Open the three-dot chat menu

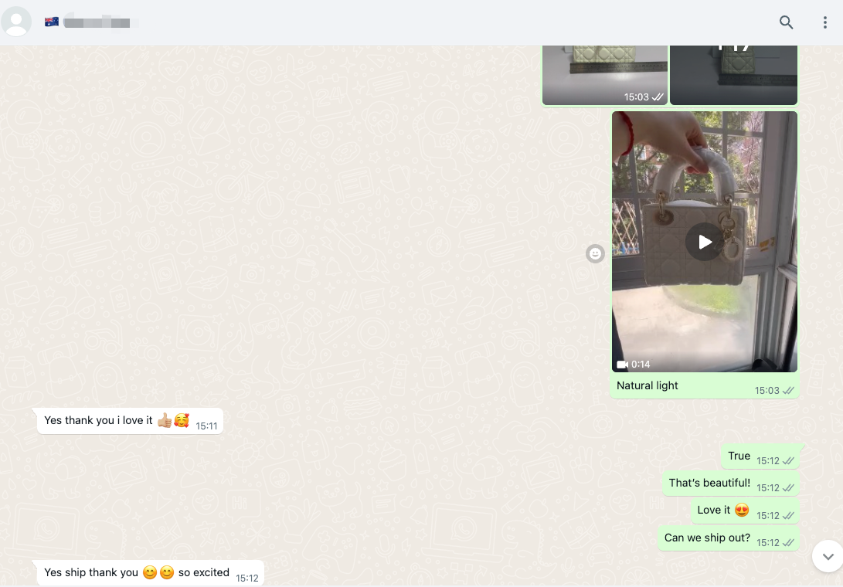point(824,22)
